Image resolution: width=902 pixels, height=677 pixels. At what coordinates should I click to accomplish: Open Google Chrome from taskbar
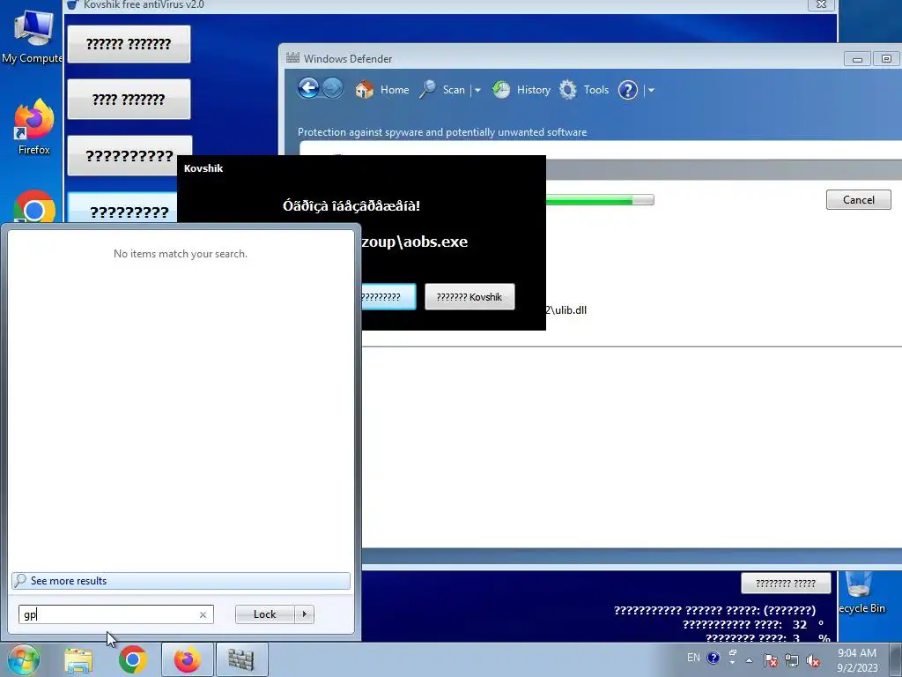pos(133,659)
